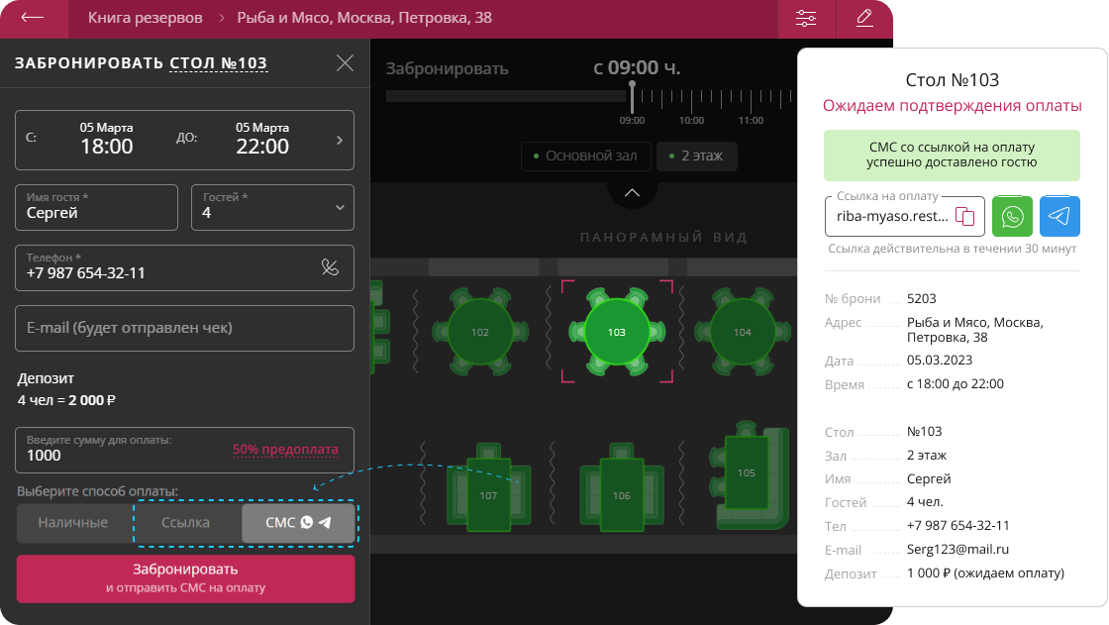Select table 103 on the floor plan
The image size is (1109, 625).
pos(616,332)
